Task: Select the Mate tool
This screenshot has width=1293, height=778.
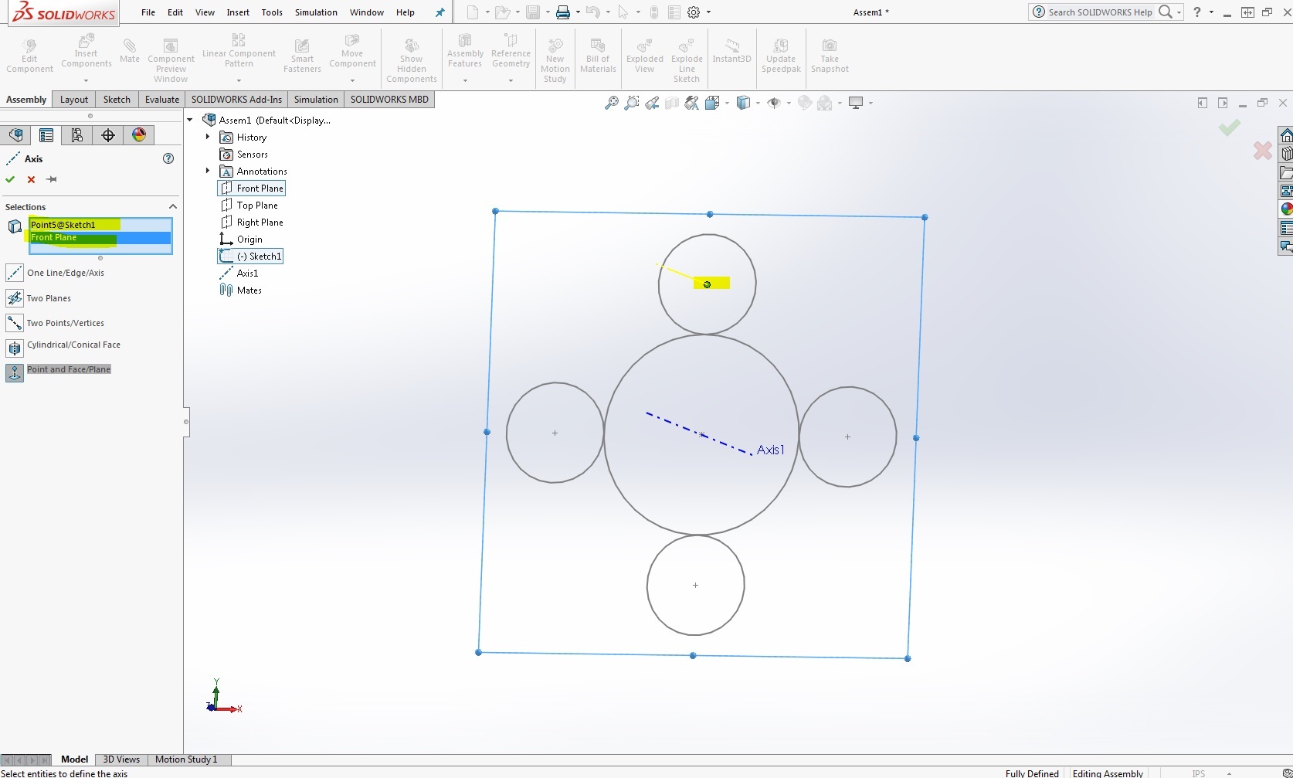Action: click(130, 51)
